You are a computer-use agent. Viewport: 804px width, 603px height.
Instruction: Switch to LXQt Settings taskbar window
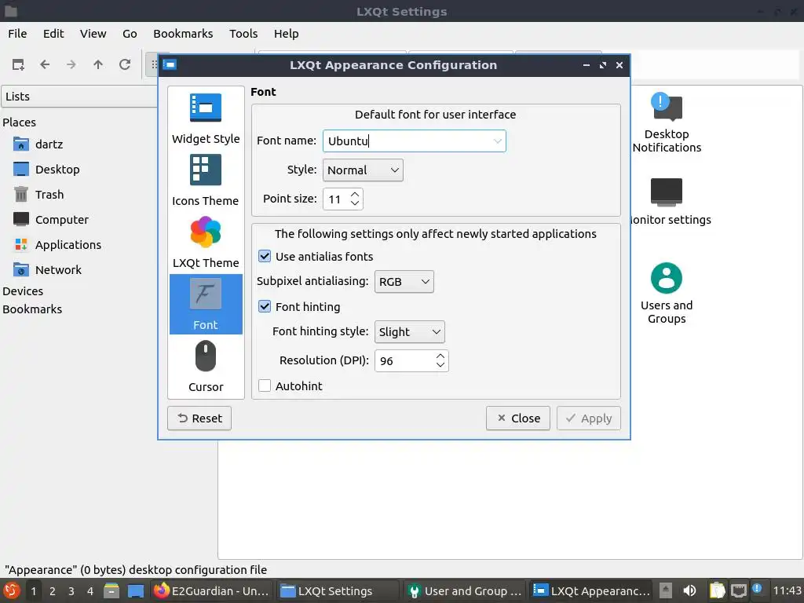point(338,590)
